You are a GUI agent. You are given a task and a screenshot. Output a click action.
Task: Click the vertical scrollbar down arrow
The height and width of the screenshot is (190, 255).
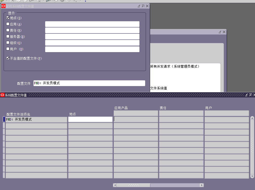pos(252,177)
